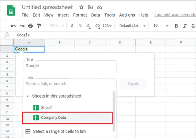Select the Paint format tool
Screen dimensions: 196x138
coord(39,26)
